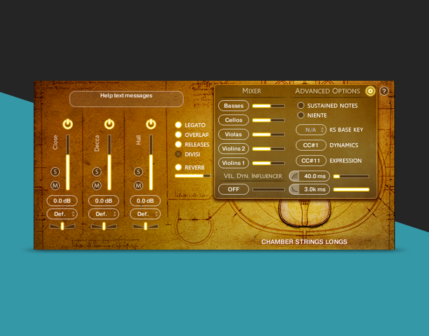Viewport: 429px width, 336px height.
Task: Toggle the Reverb option
Action: (x=178, y=167)
